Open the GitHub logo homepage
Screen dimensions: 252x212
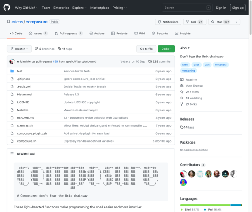tap(7, 8)
